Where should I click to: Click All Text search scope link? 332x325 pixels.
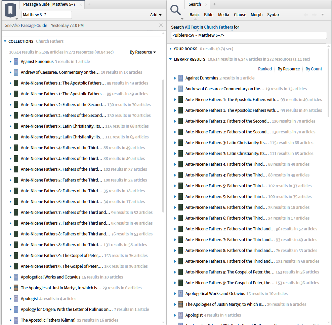click(x=192, y=27)
